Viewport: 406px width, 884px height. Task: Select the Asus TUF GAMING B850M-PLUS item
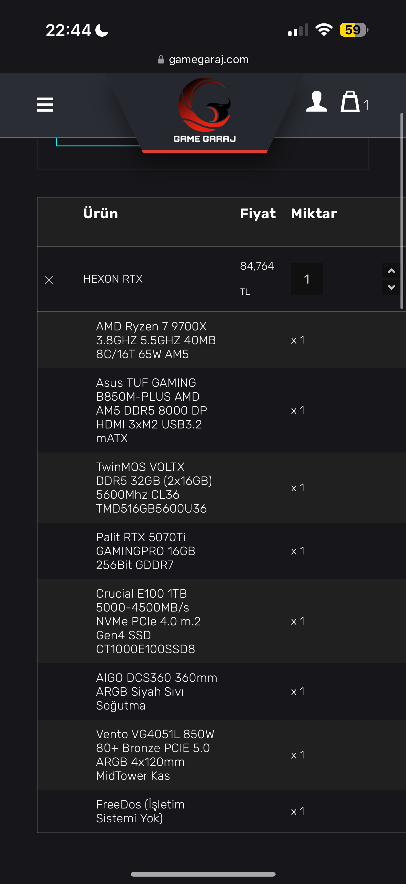[x=152, y=411]
